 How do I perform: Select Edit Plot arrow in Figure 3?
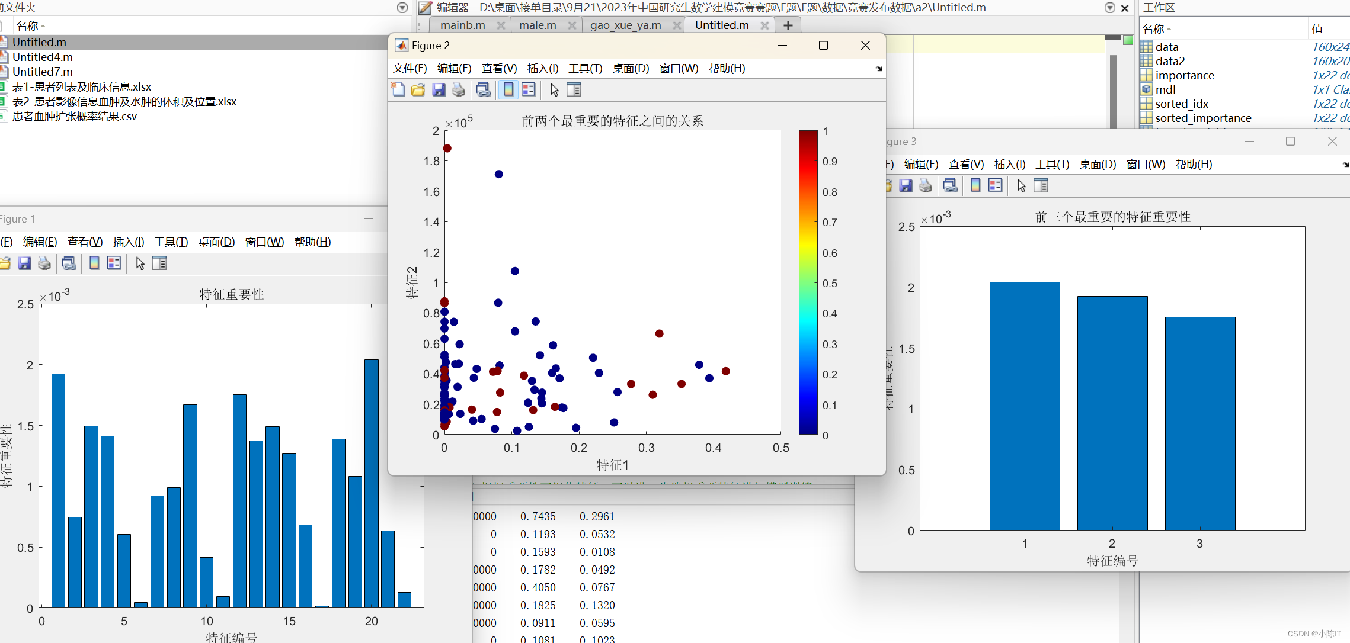click(1021, 186)
